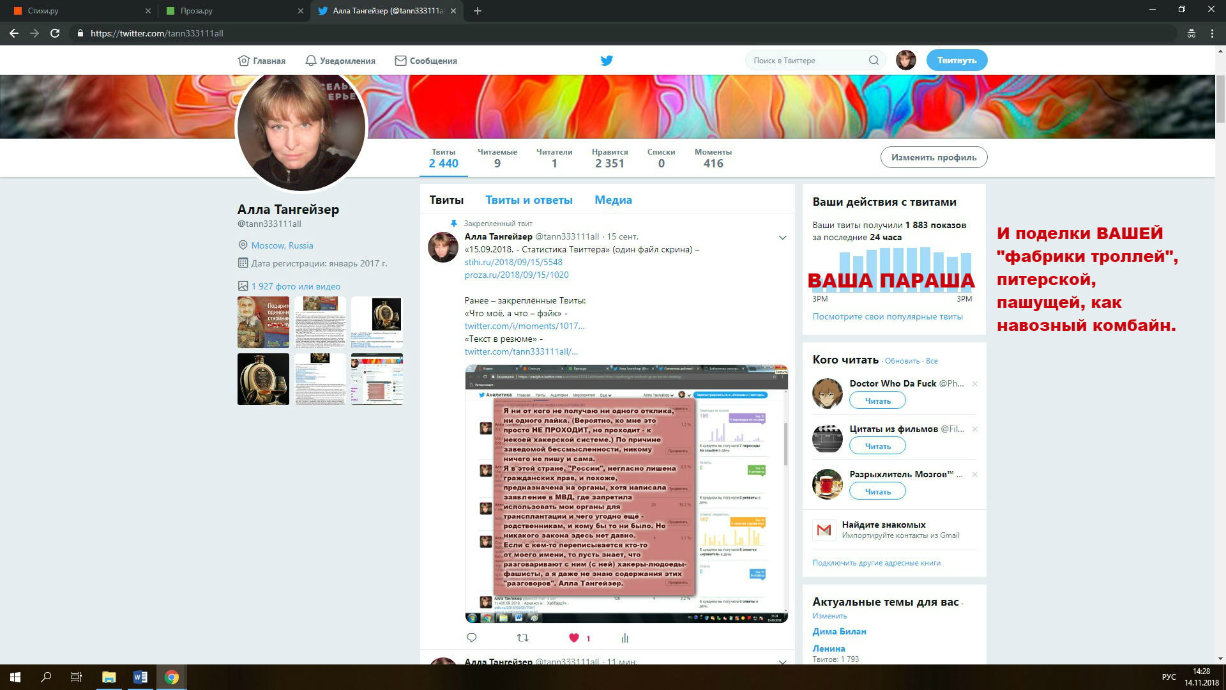This screenshot has width=1226, height=690.
Task: Click the reply speech bubble icon under the pinned tweet
Action: click(472, 638)
